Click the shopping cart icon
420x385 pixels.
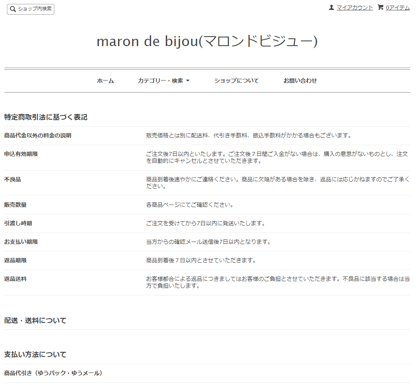click(x=380, y=7)
